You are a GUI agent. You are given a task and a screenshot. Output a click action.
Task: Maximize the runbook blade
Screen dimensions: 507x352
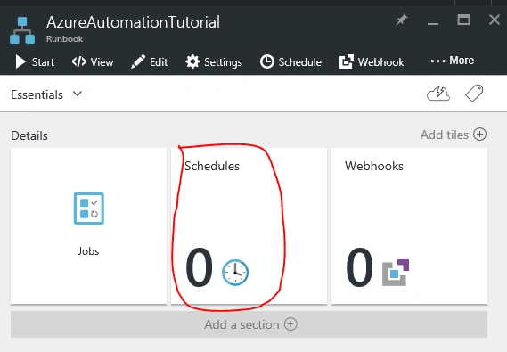(x=463, y=20)
